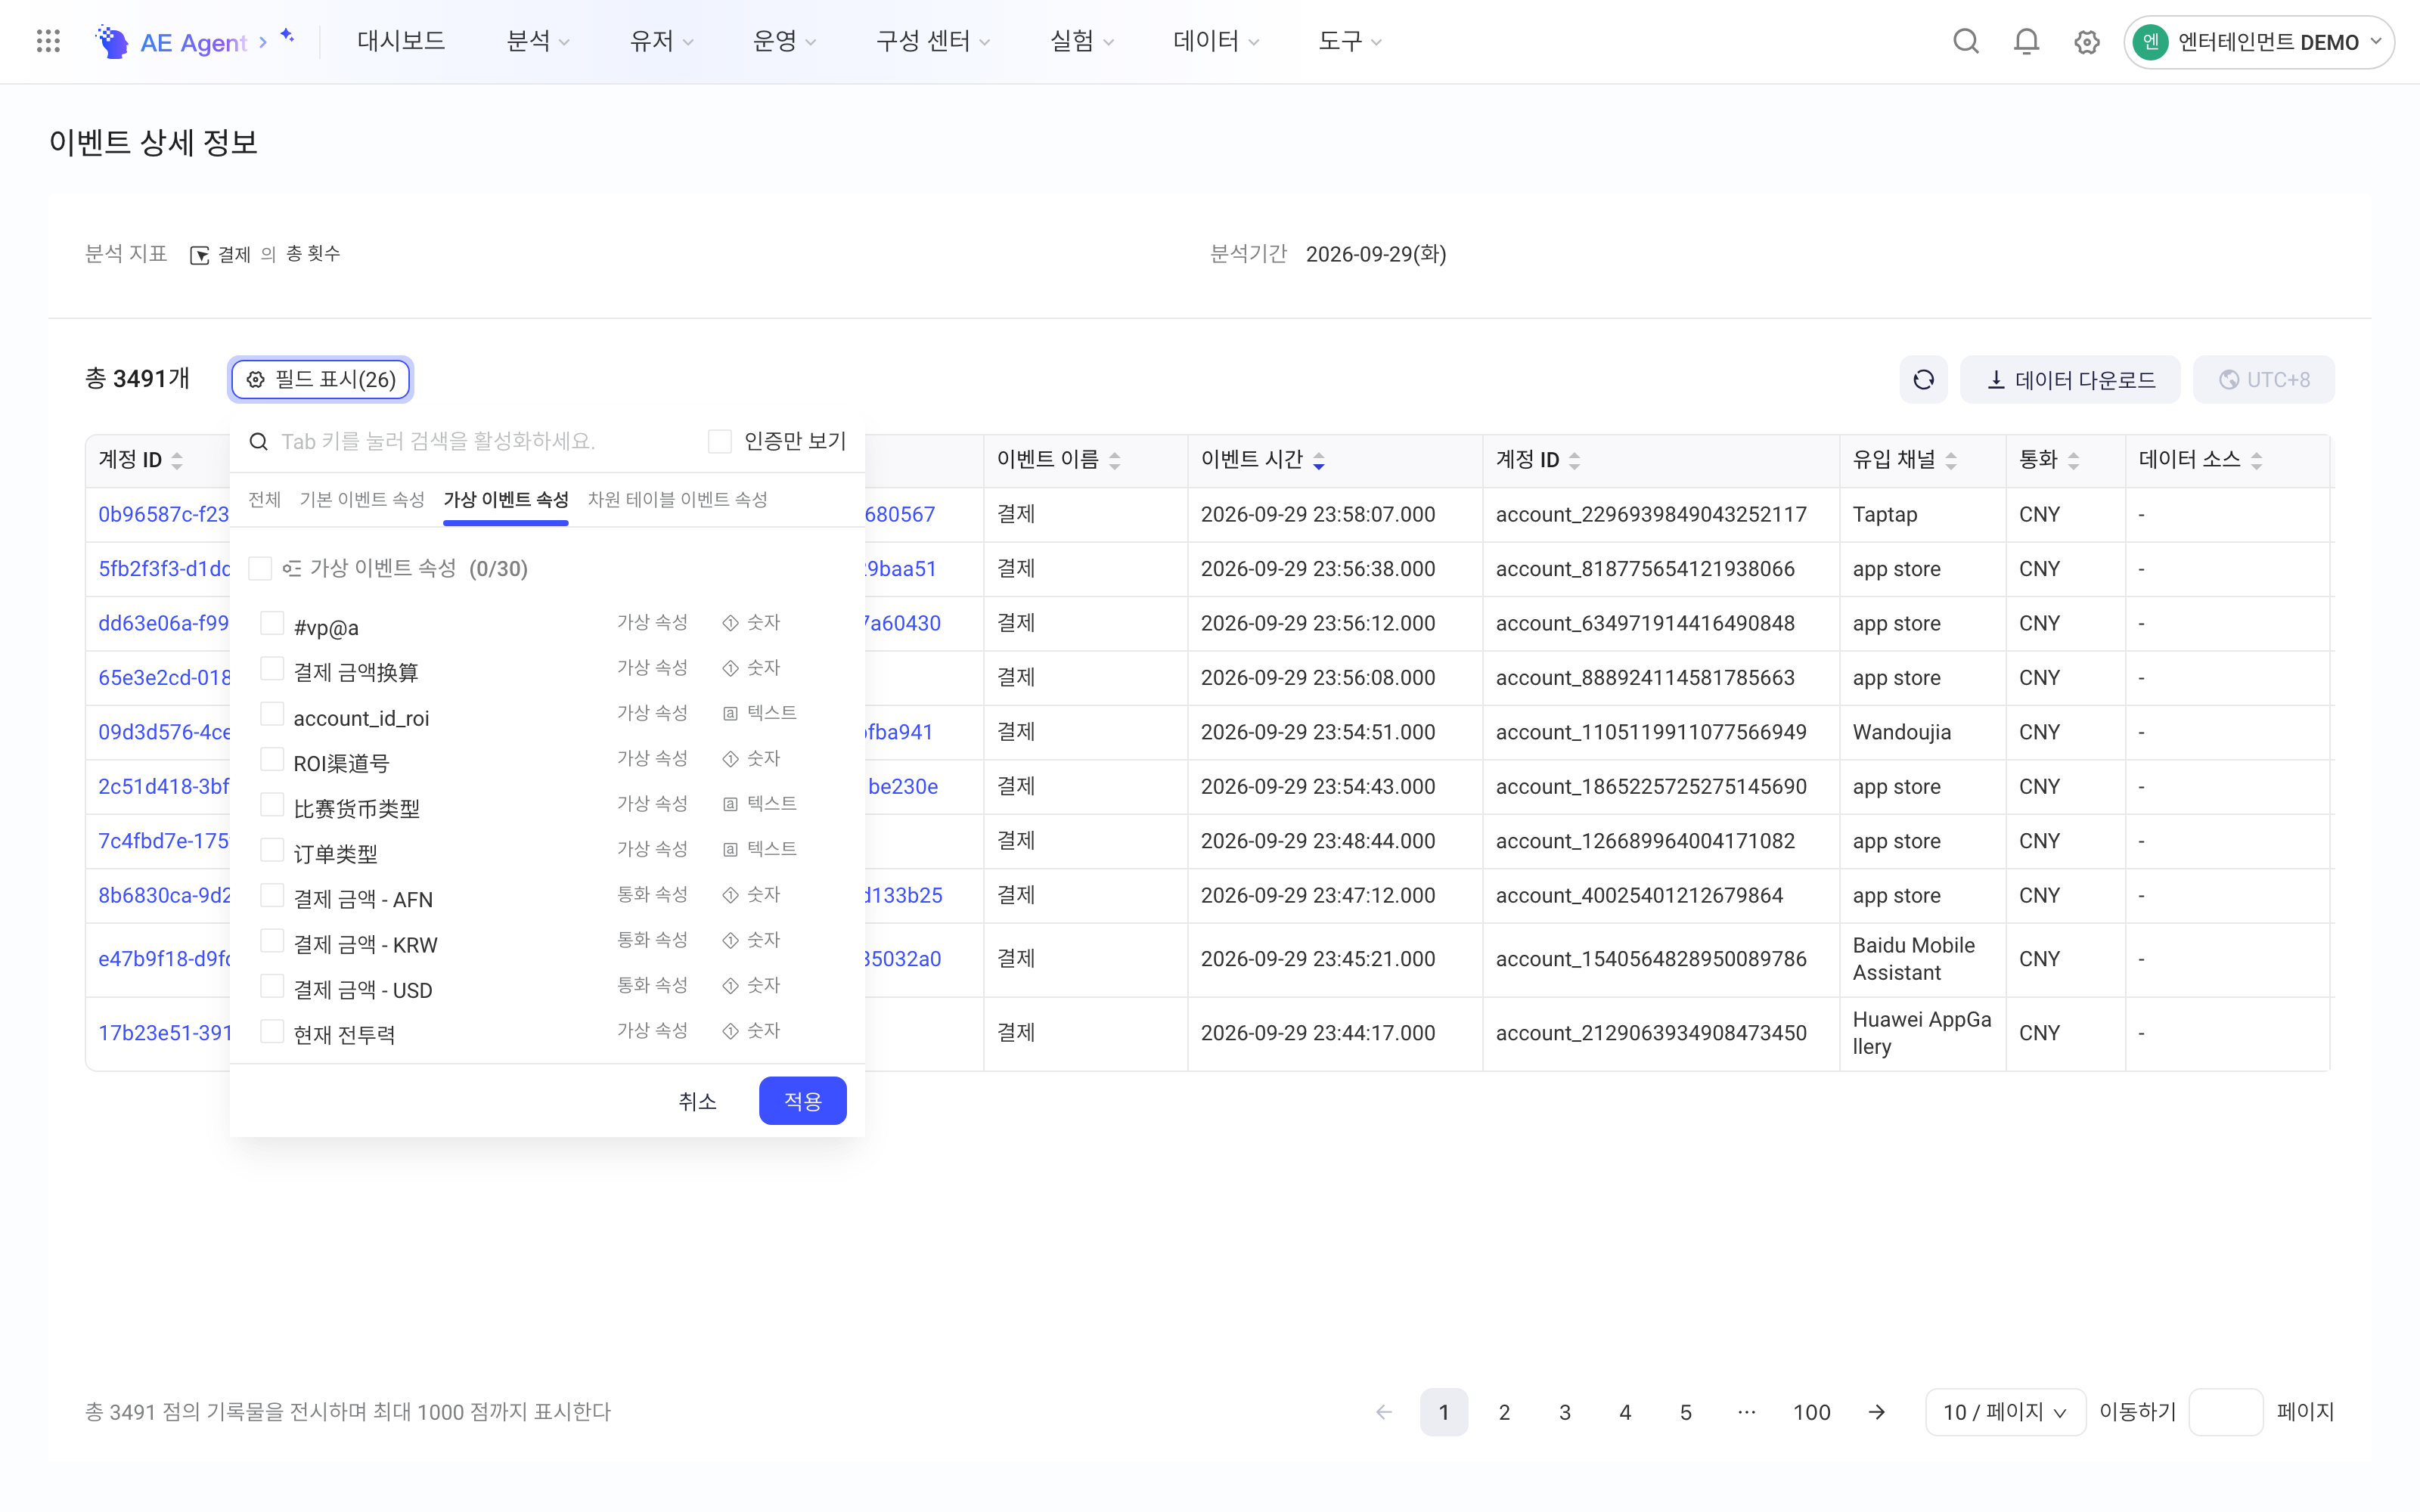Check the 현재 전투력 property
2420x1512 pixels.
[x=272, y=1031]
